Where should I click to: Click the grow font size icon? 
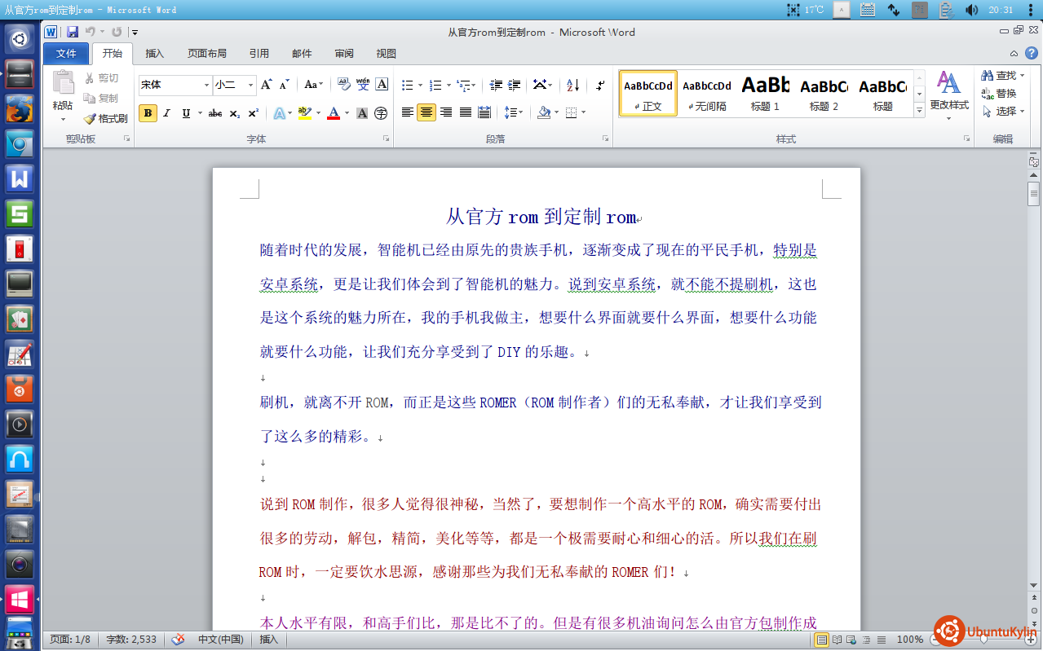click(x=267, y=85)
